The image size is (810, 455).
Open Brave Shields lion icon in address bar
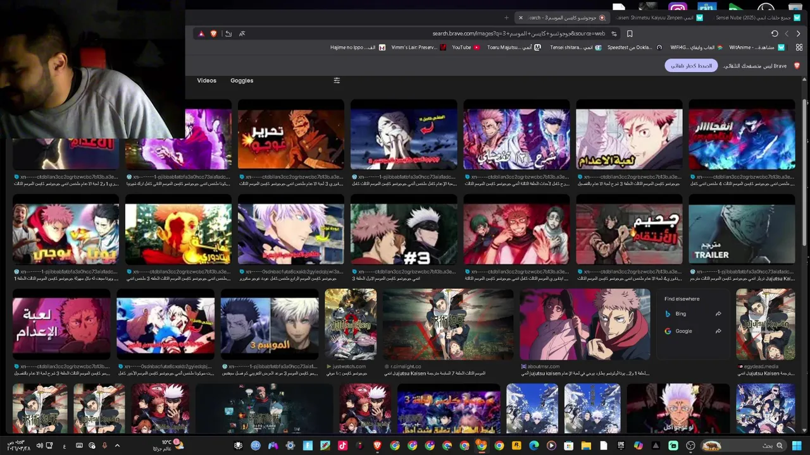[213, 33]
